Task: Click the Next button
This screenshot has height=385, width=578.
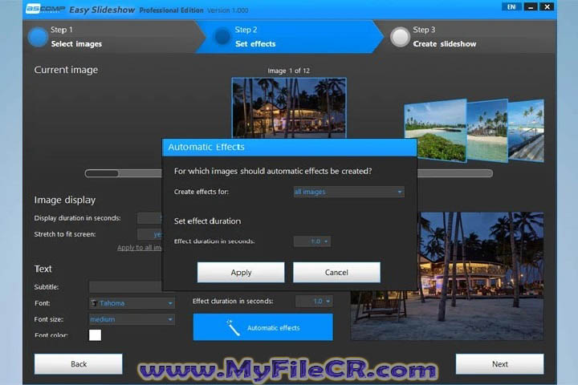Action: click(x=499, y=364)
